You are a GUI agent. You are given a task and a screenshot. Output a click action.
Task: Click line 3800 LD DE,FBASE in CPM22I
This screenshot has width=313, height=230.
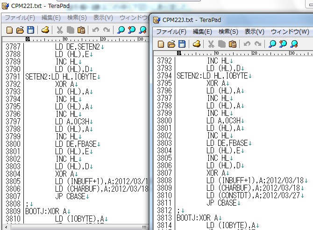[78, 144]
